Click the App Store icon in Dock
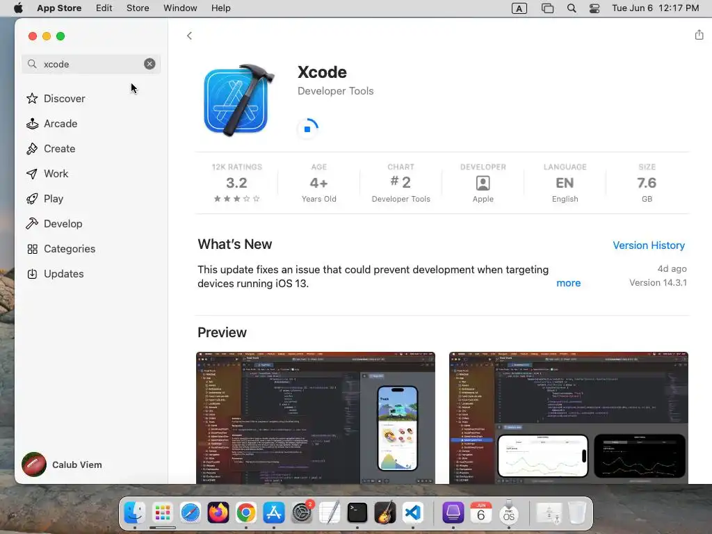Screen dimensions: 712x534 (x=273, y=512)
